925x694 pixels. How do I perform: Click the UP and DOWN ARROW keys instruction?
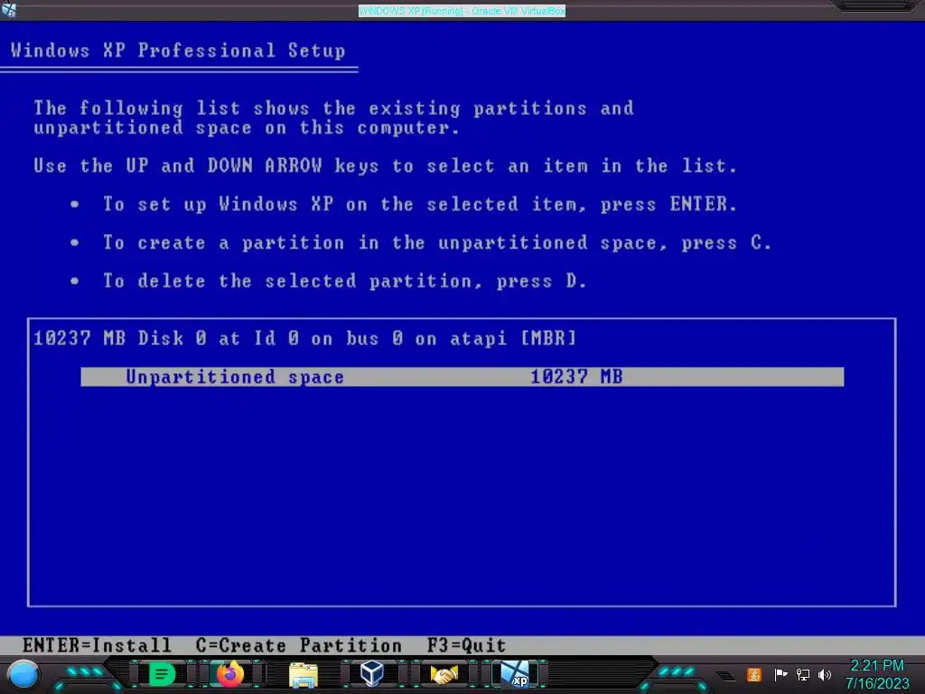click(385, 166)
